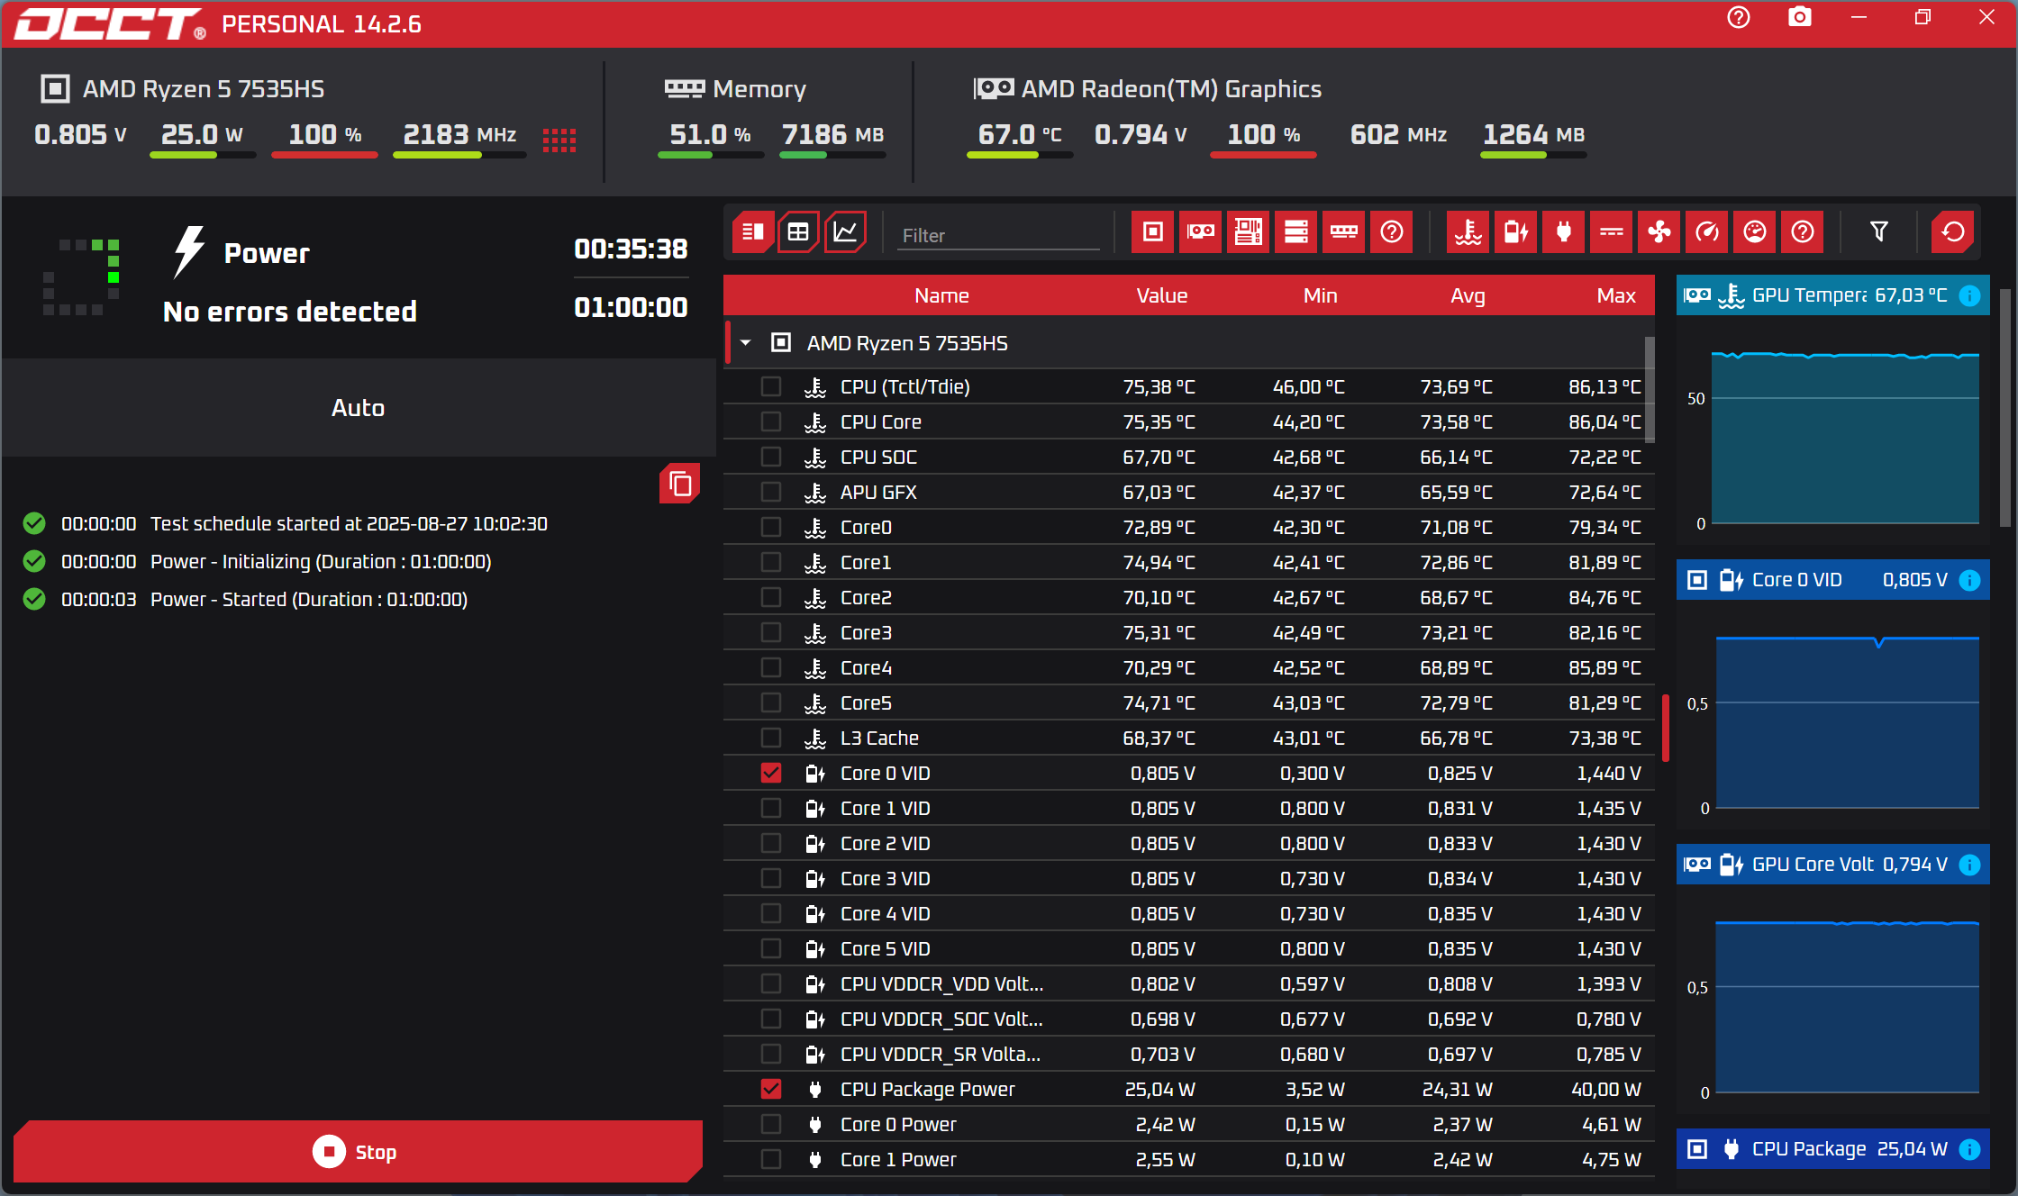Screen dimensions: 2018x1196
Task: Click the Auto mode button
Action: click(358, 408)
